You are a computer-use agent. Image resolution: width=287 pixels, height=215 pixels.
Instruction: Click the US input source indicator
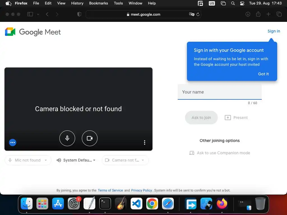click(212, 3)
